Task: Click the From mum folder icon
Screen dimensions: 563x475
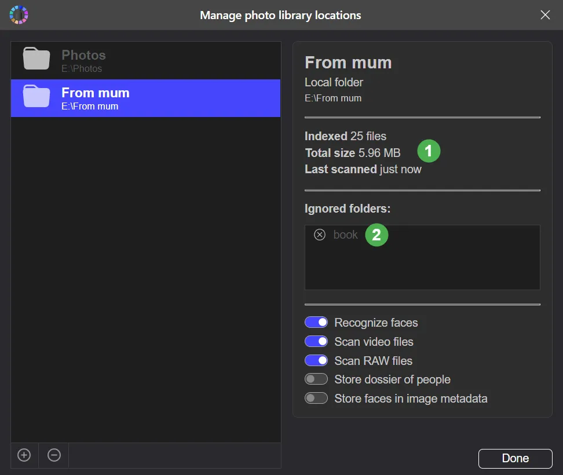Action: point(36,96)
